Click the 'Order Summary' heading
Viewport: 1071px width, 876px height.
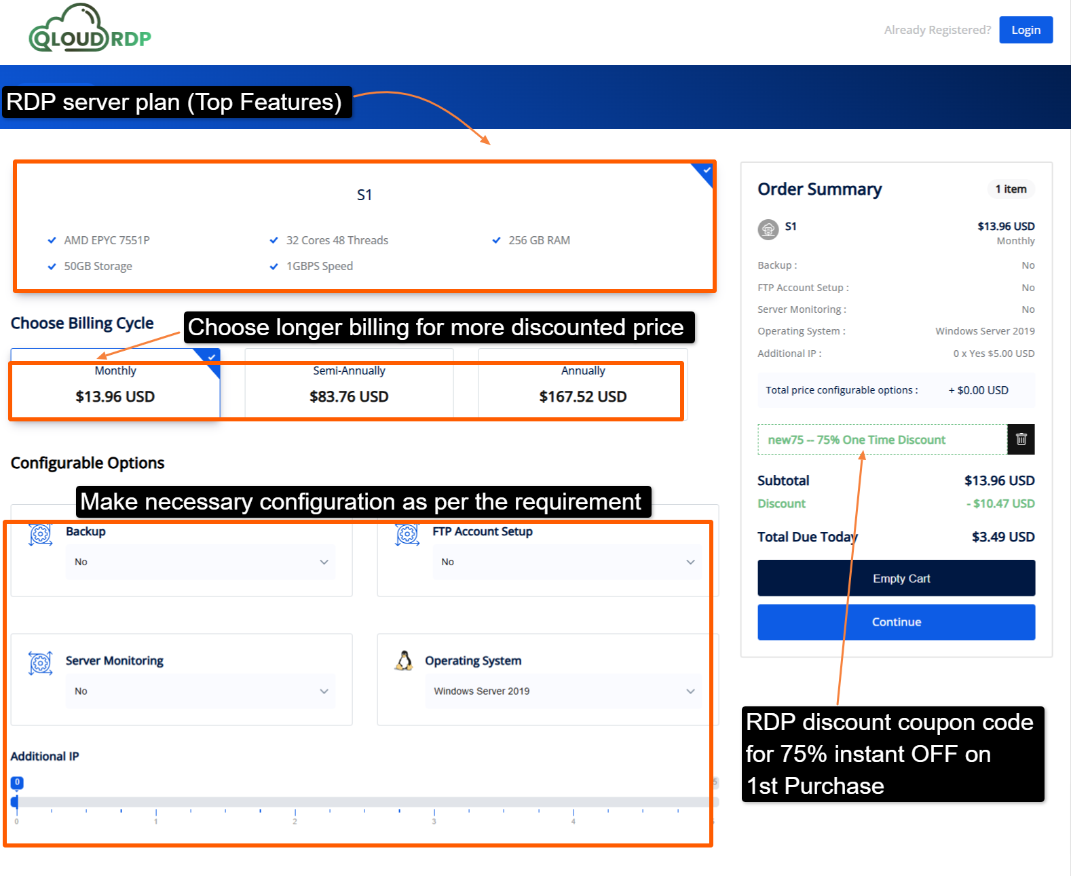tap(820, 189)
